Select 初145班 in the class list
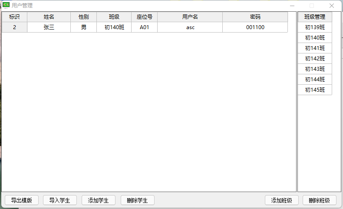This screenshot has height=209, width=343. tap(315, 90)
